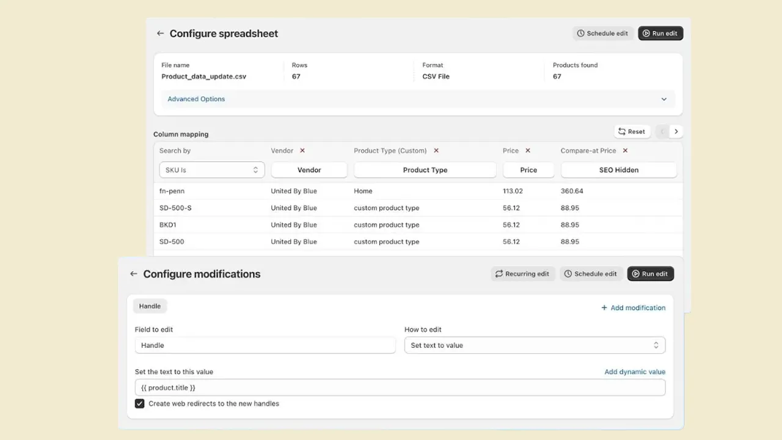
Task: Click United By Blue in fn-penn row
Action: (294, 191)
